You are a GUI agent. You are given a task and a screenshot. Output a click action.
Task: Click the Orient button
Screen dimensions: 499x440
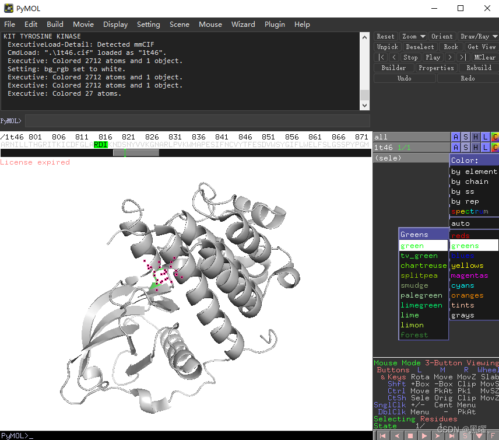pyautogui.click(x=442, y=36)
